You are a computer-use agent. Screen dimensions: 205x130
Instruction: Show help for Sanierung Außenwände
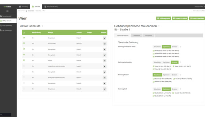point(180,62)
